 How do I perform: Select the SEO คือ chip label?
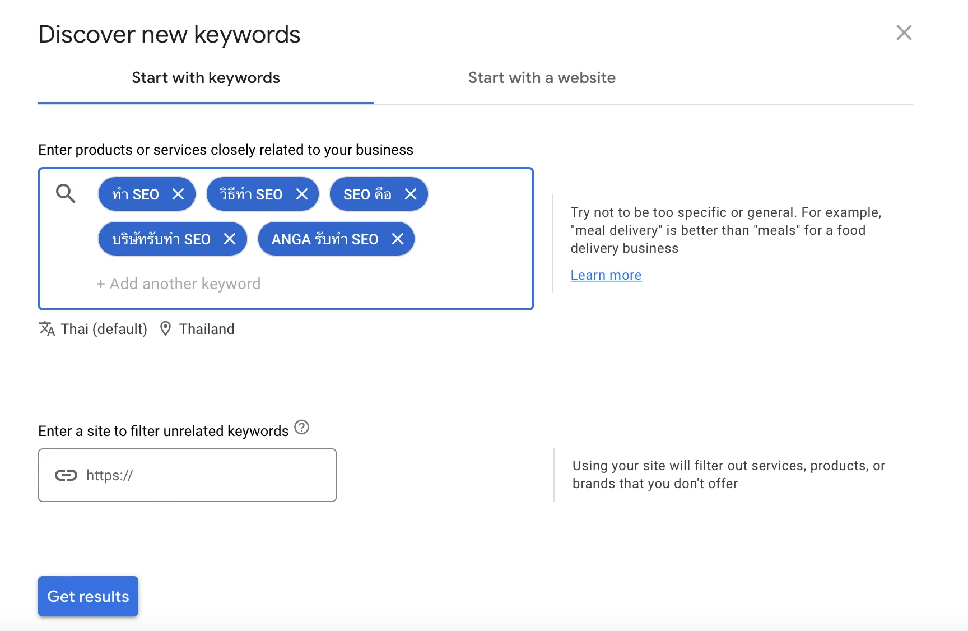[367, 194]
